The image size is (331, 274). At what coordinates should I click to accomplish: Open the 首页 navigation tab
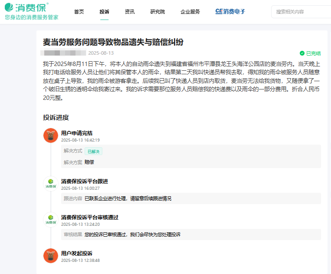pyautogui.click(x=79, y=12)
